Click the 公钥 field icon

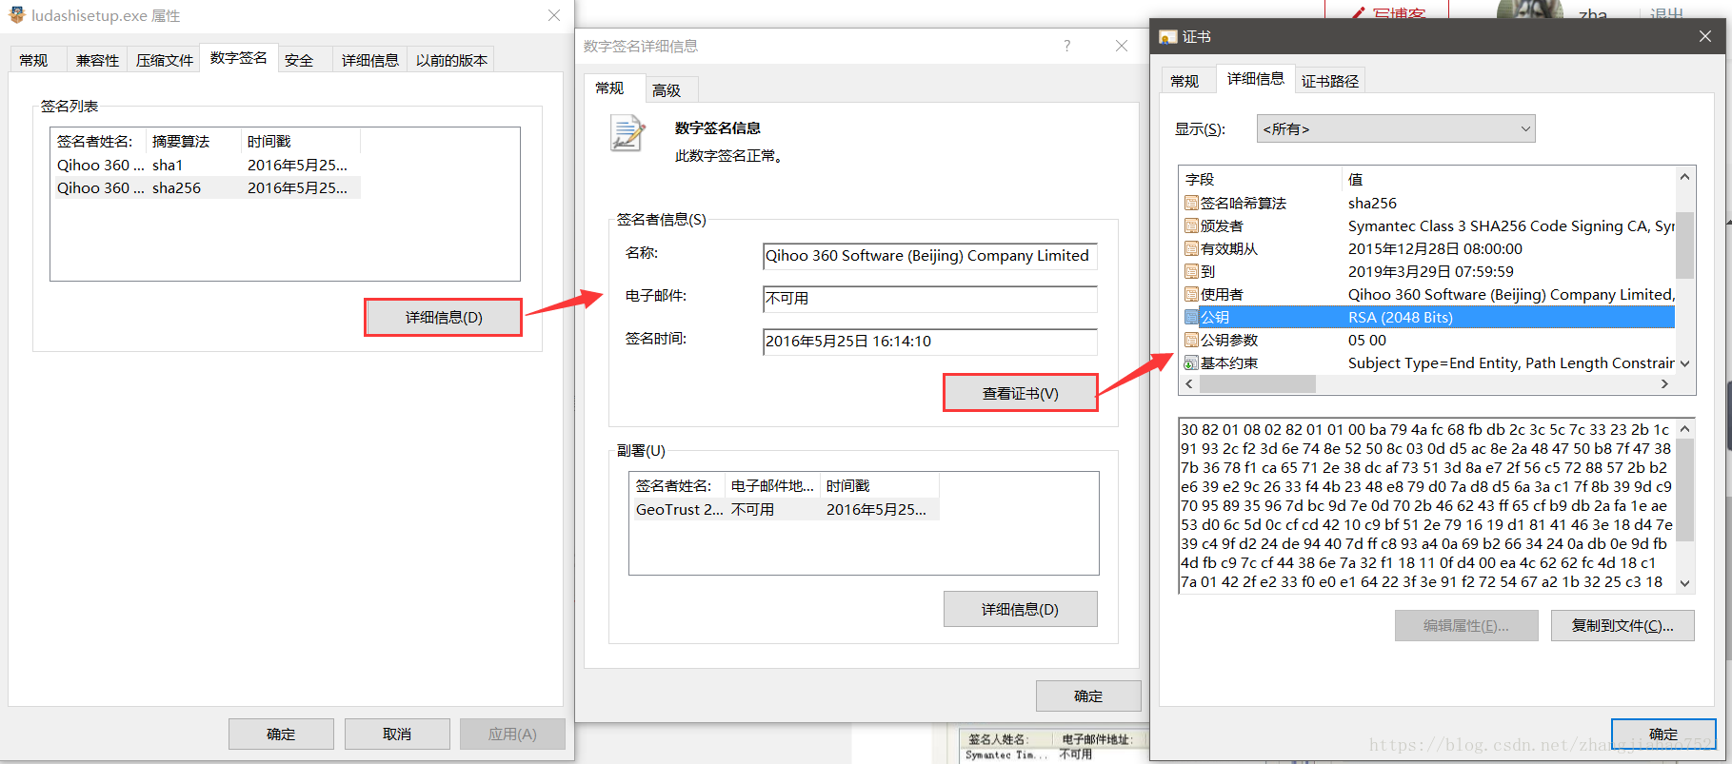tap(1191, 317)
